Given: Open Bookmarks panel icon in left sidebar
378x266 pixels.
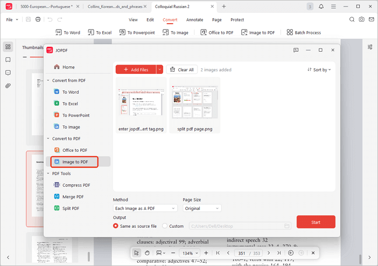Looking at the screenshot, I should pyautogui.click(x=8, y=60).
